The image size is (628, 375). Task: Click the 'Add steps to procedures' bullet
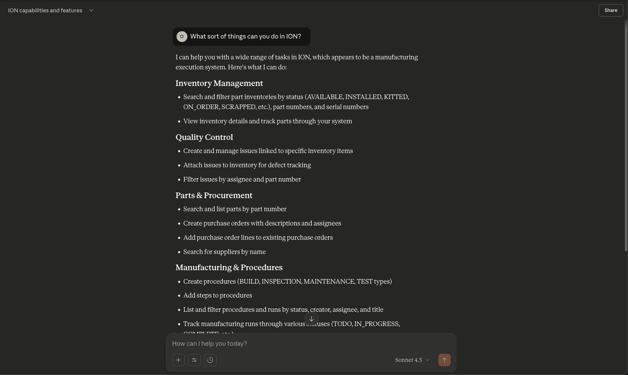217,296
